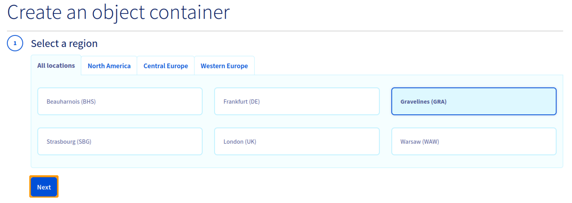Switch to the All locations tab
Viewport: 572px width, 203px height.
coord(56,65)
